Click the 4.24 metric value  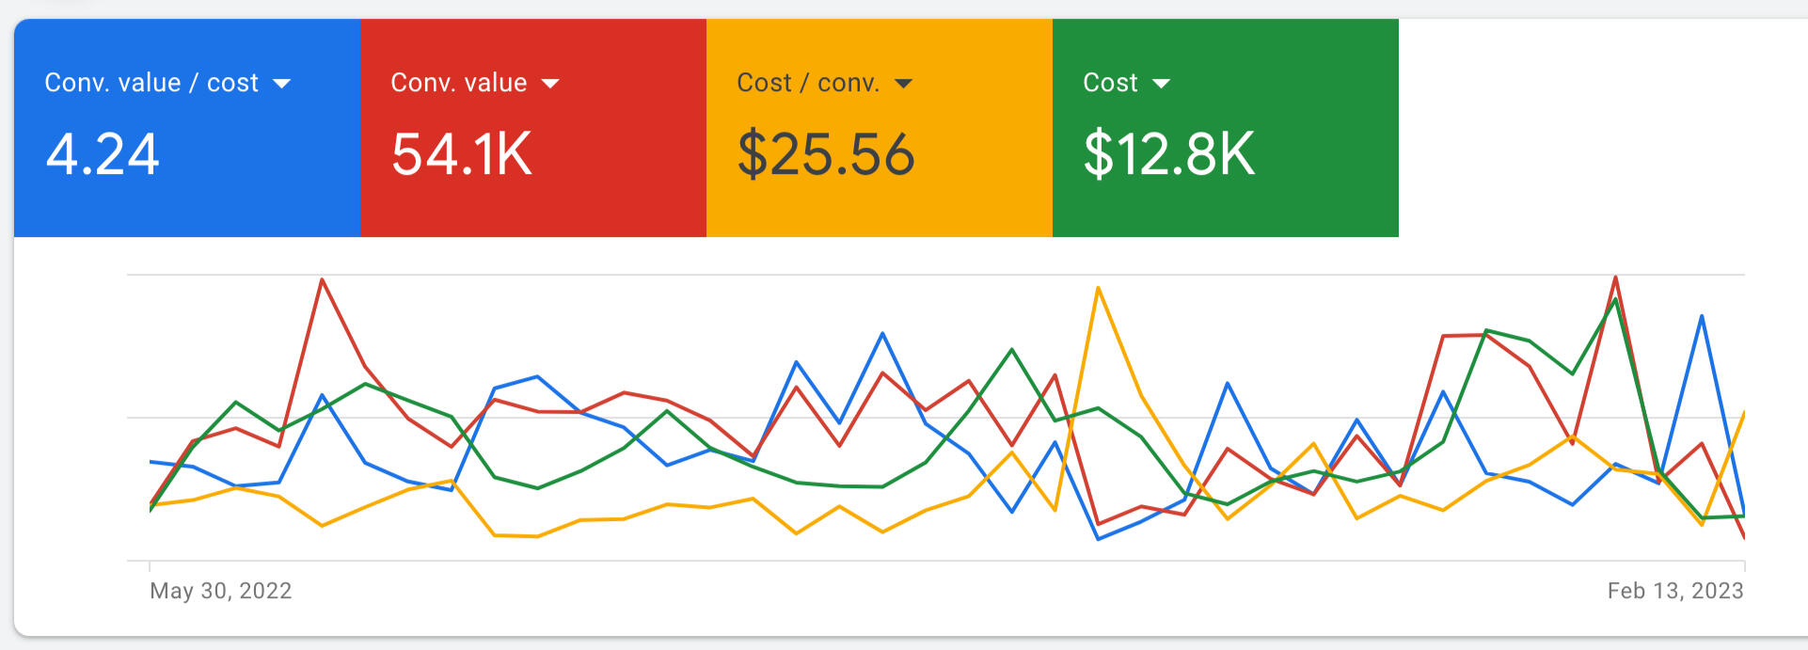pos(103,155)
